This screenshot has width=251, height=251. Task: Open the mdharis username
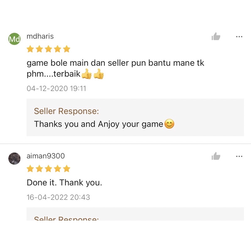40,36
